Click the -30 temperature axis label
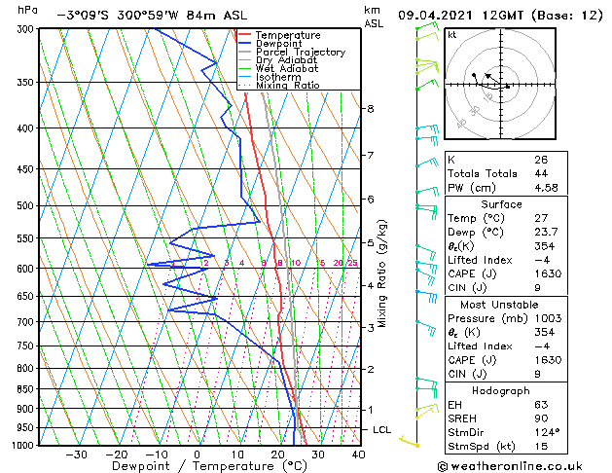Screen dimensions: 612x473 coord(76,455)
